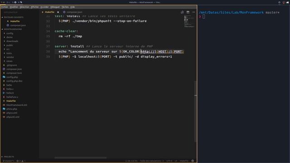
Task: Click the config.php file type icon
Action: pyautogui.click(x=4, y=77)
